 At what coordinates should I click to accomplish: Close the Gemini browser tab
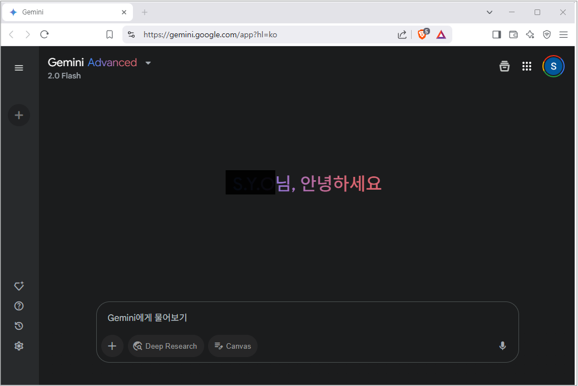[124, 12]
